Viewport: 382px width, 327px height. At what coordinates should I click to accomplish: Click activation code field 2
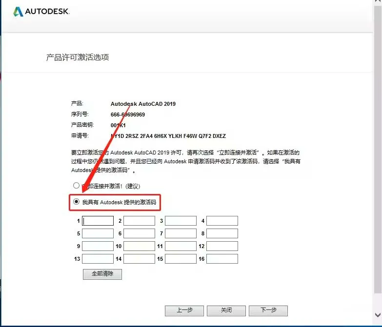[x=139, y=221]
